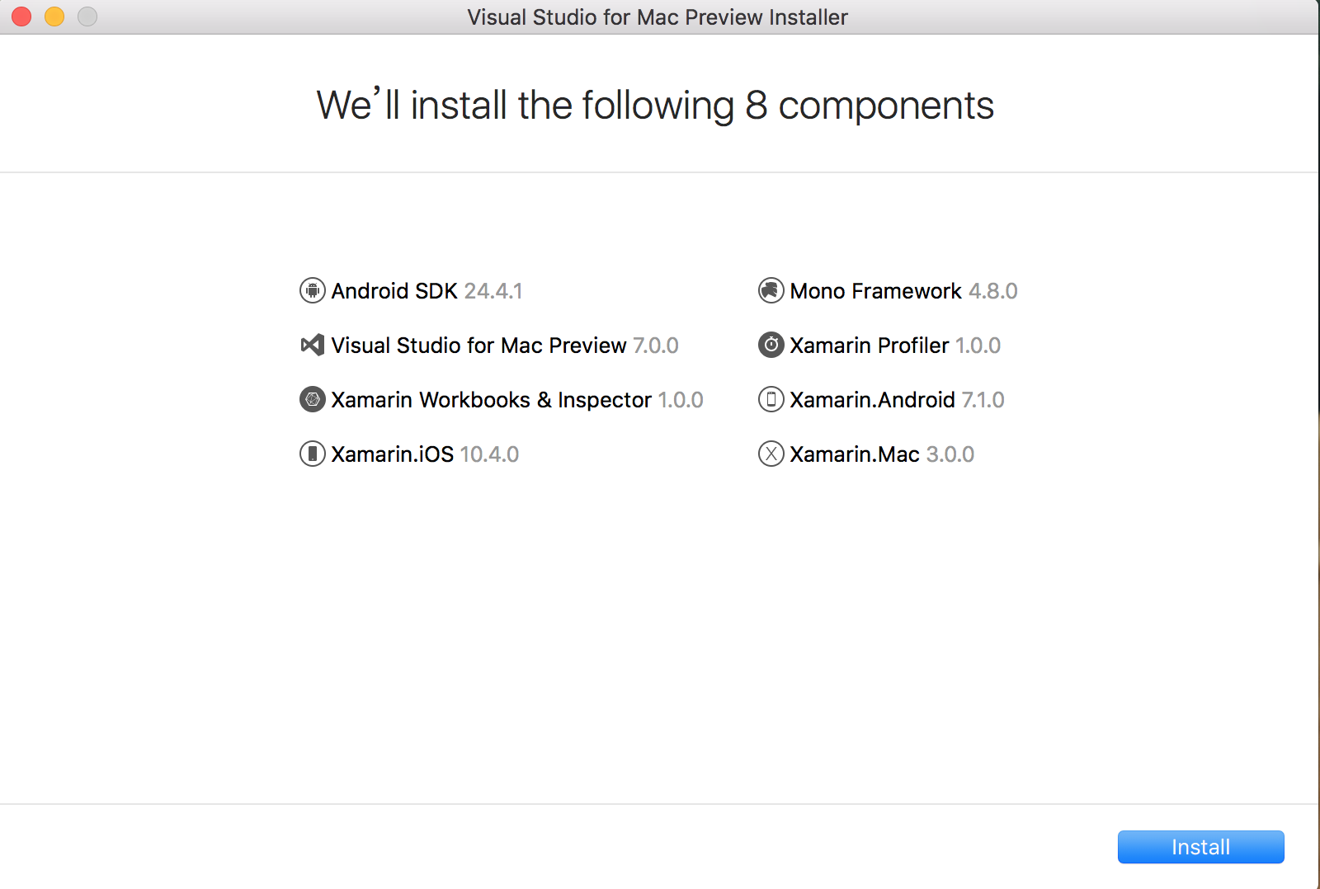Image resolution: width=1320 pixels, height=889 pixels.
Task: Click the Xamarin Profiler stopwatch icon
Action: point(771,345)
